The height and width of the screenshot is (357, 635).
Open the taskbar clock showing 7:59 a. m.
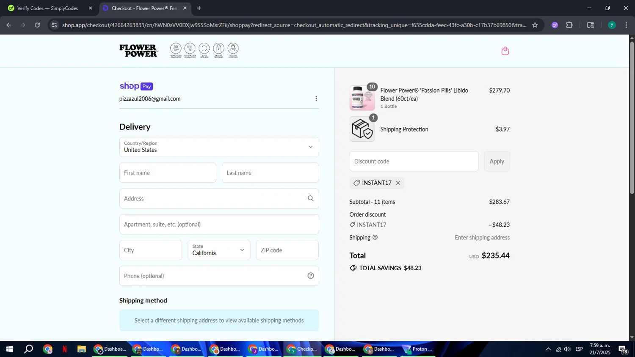tap(600, 349)
